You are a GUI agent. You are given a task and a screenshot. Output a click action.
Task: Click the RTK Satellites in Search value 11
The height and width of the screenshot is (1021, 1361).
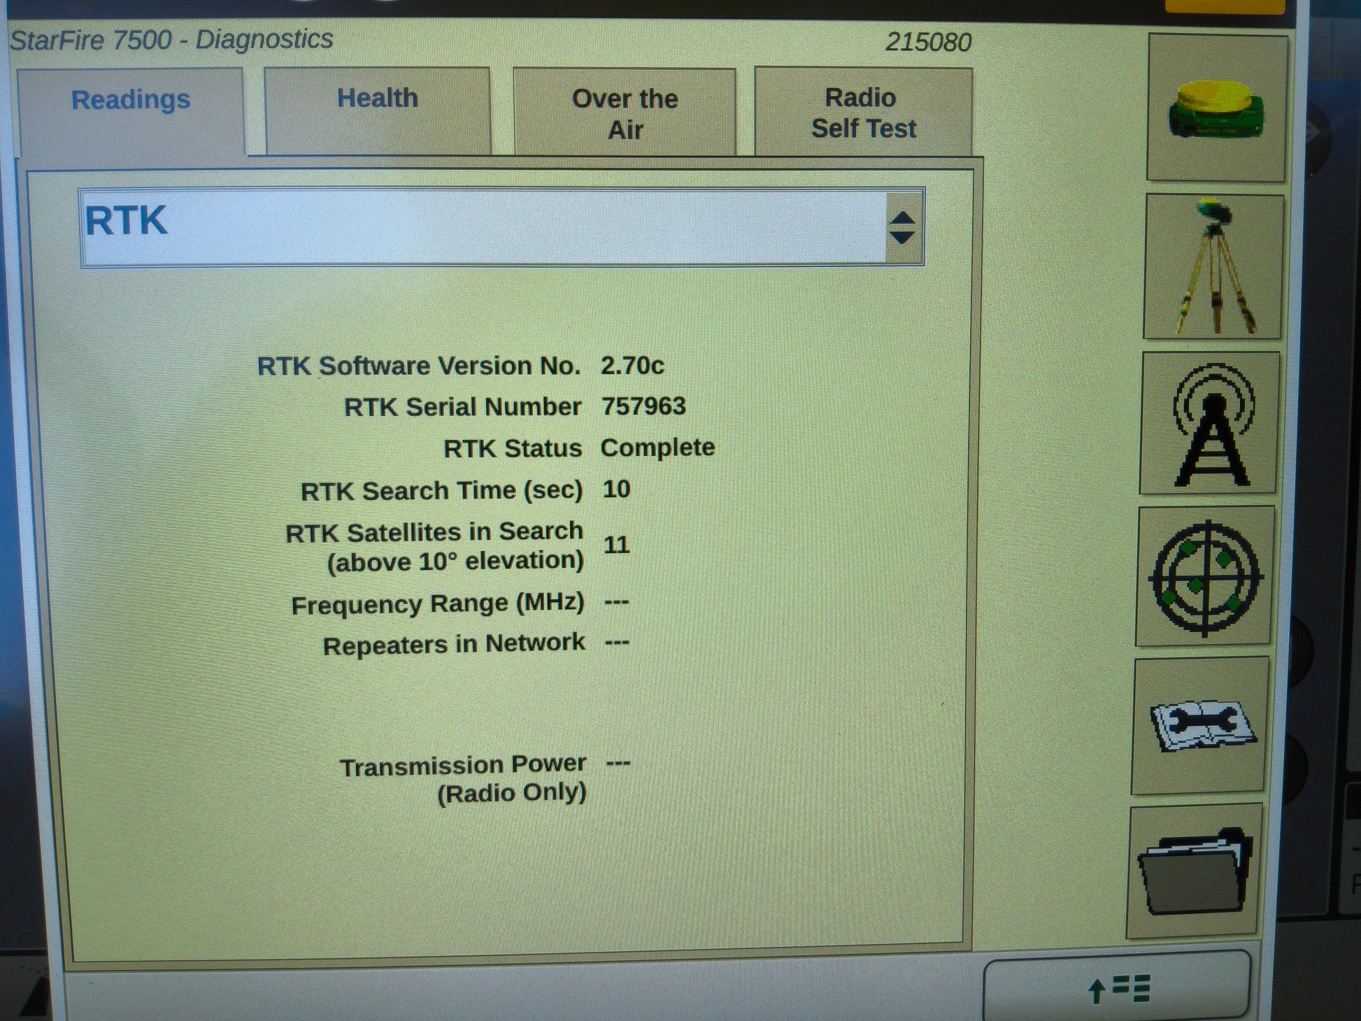point(616,544)
